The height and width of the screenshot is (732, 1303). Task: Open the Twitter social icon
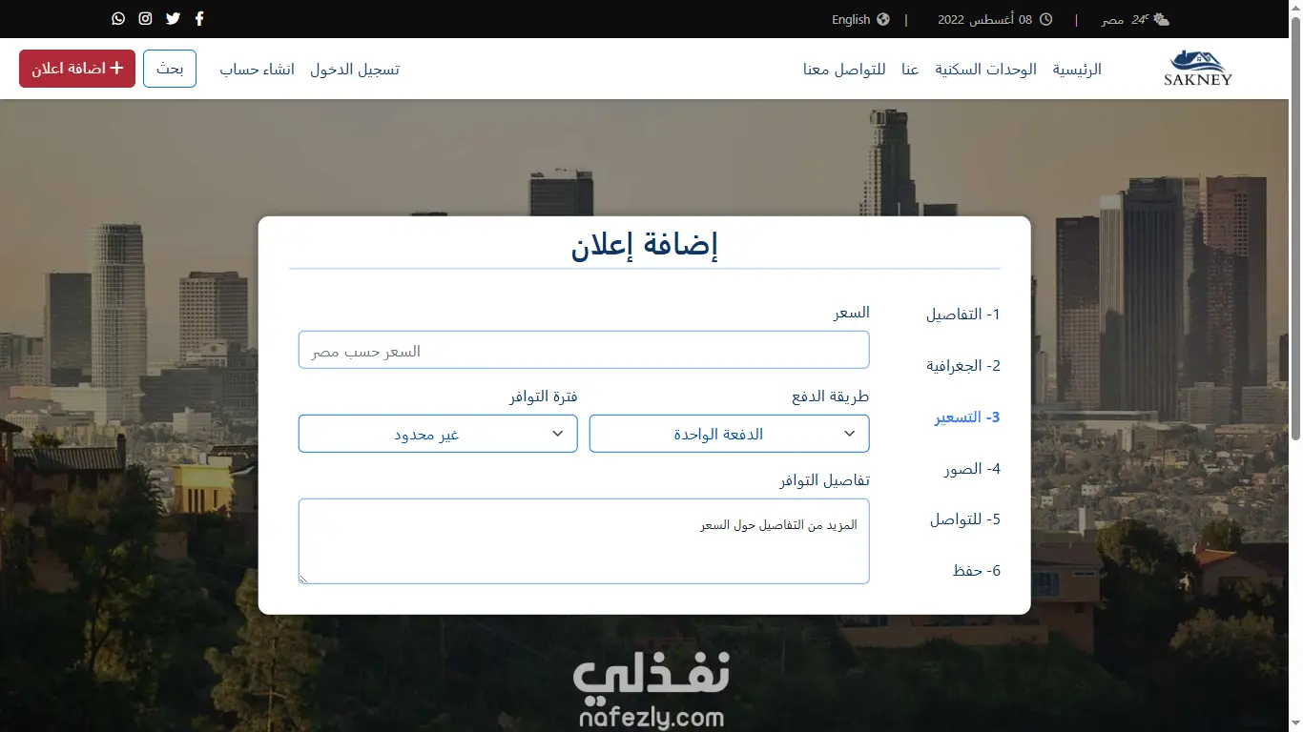173,19
